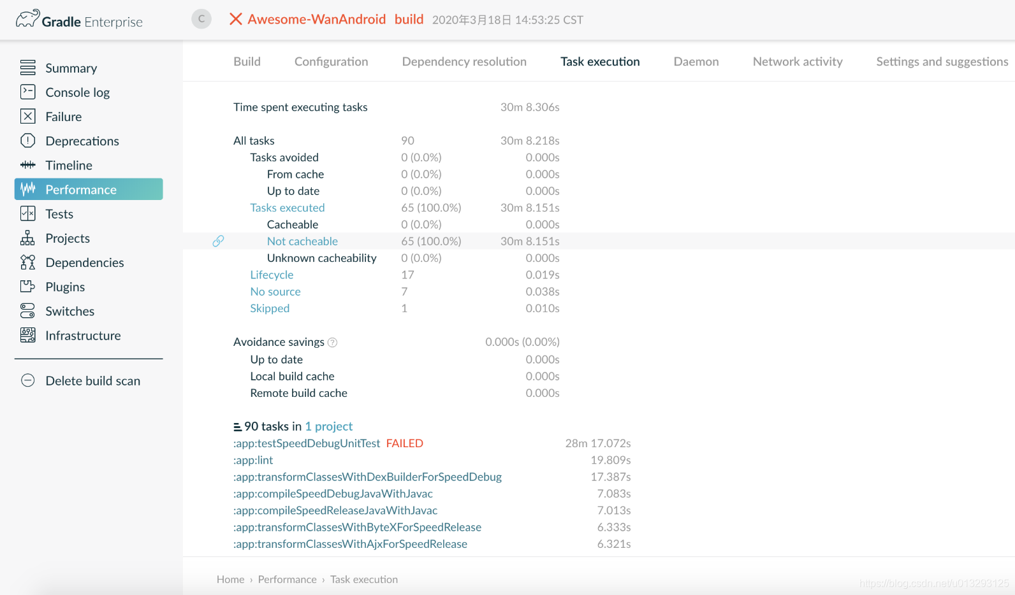
Task: Click the Switches toggle icon
Action: [28, 311]
